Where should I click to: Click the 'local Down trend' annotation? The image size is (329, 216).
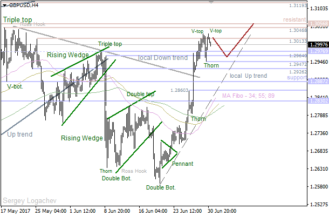coord(163,58)
